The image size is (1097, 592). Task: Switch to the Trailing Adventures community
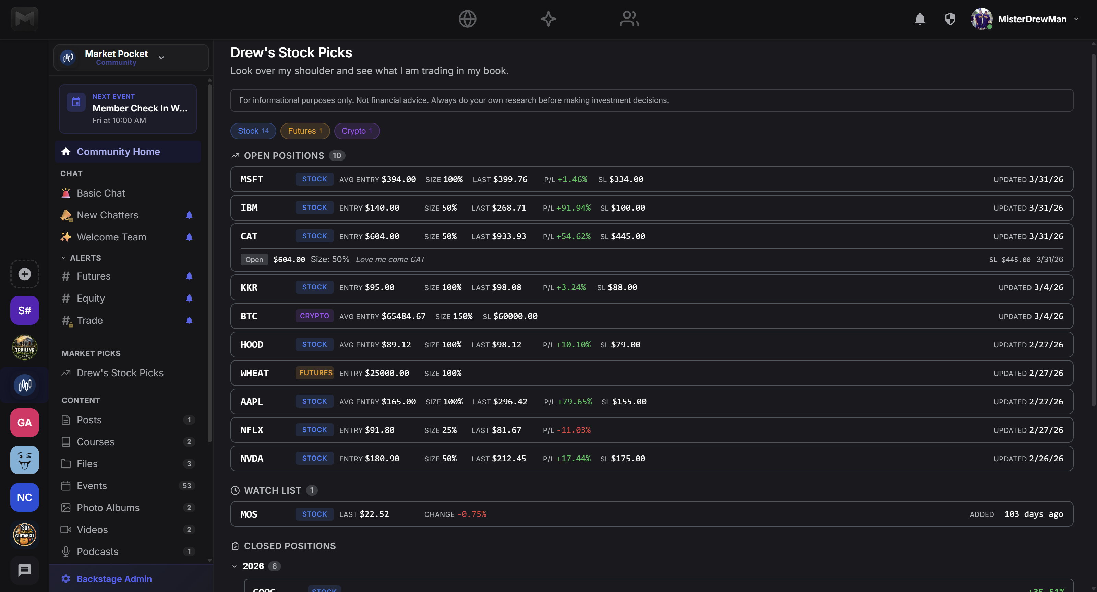[x=24, y=347]
